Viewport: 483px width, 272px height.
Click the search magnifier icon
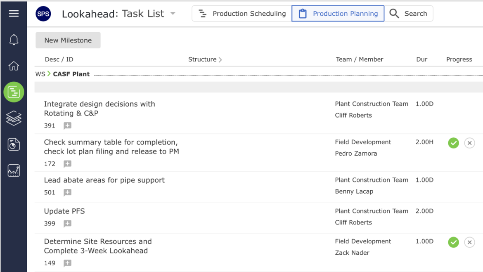[394, 14]
